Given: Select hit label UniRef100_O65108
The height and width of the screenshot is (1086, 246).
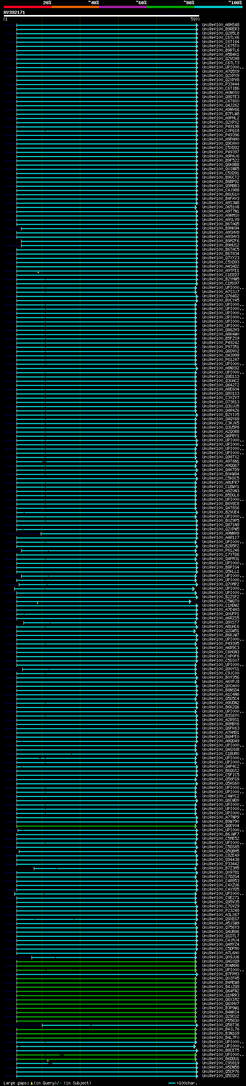Looking at the screenshot, I should pyautogui.click(x=220, y=207).
